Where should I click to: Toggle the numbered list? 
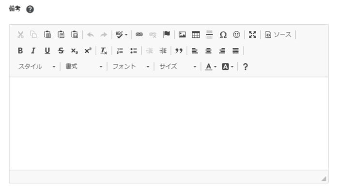(120, 51)
